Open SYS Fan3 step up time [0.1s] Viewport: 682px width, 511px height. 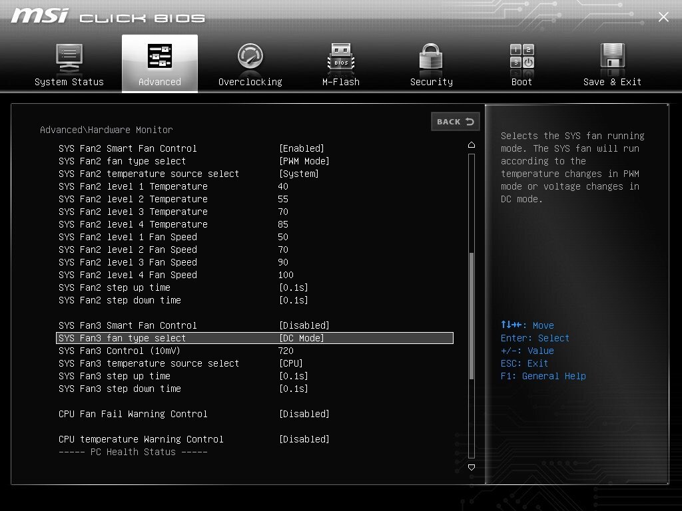coord(294,376)
